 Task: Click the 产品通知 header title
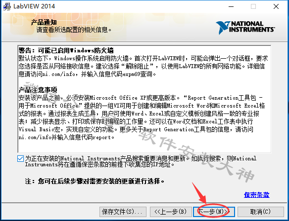coord(44,22)
